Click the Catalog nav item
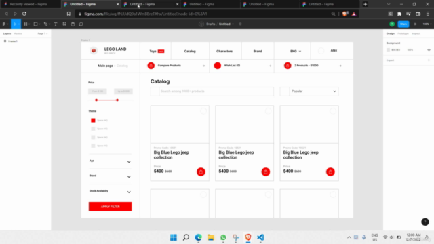 coord(190,52)
